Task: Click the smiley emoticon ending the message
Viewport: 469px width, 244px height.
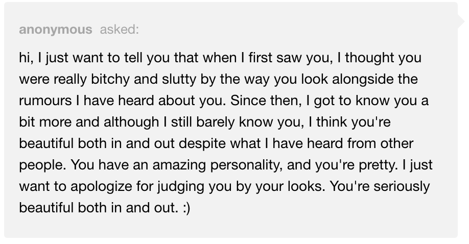Action: (x=186, y=208)
